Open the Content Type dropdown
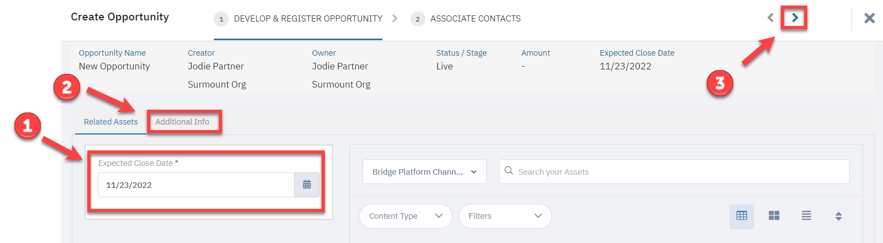Image resolution: width=883 pixels, height=243 pixels. pyautogui.click(x=406, y=216)
